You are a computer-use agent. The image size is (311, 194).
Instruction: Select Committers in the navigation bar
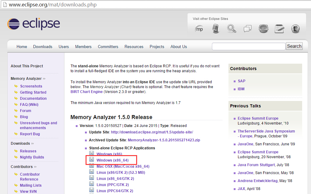[108, 47]
